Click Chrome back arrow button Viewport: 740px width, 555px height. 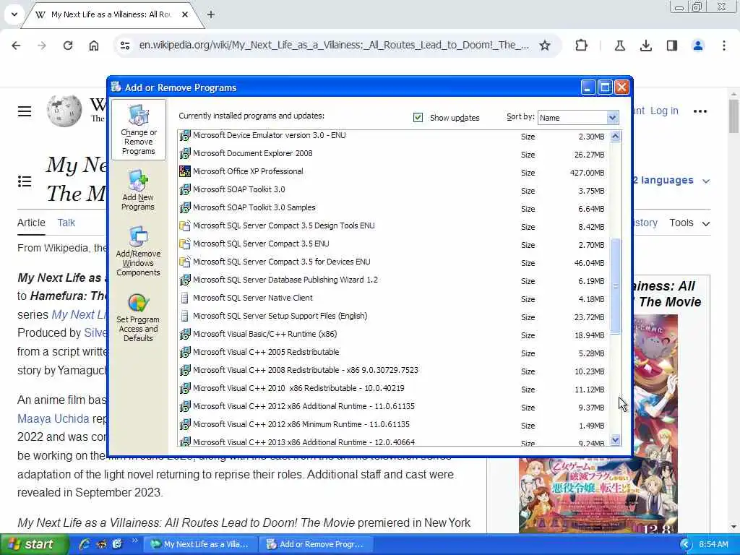pyautogui.click(x=16, y=46)
